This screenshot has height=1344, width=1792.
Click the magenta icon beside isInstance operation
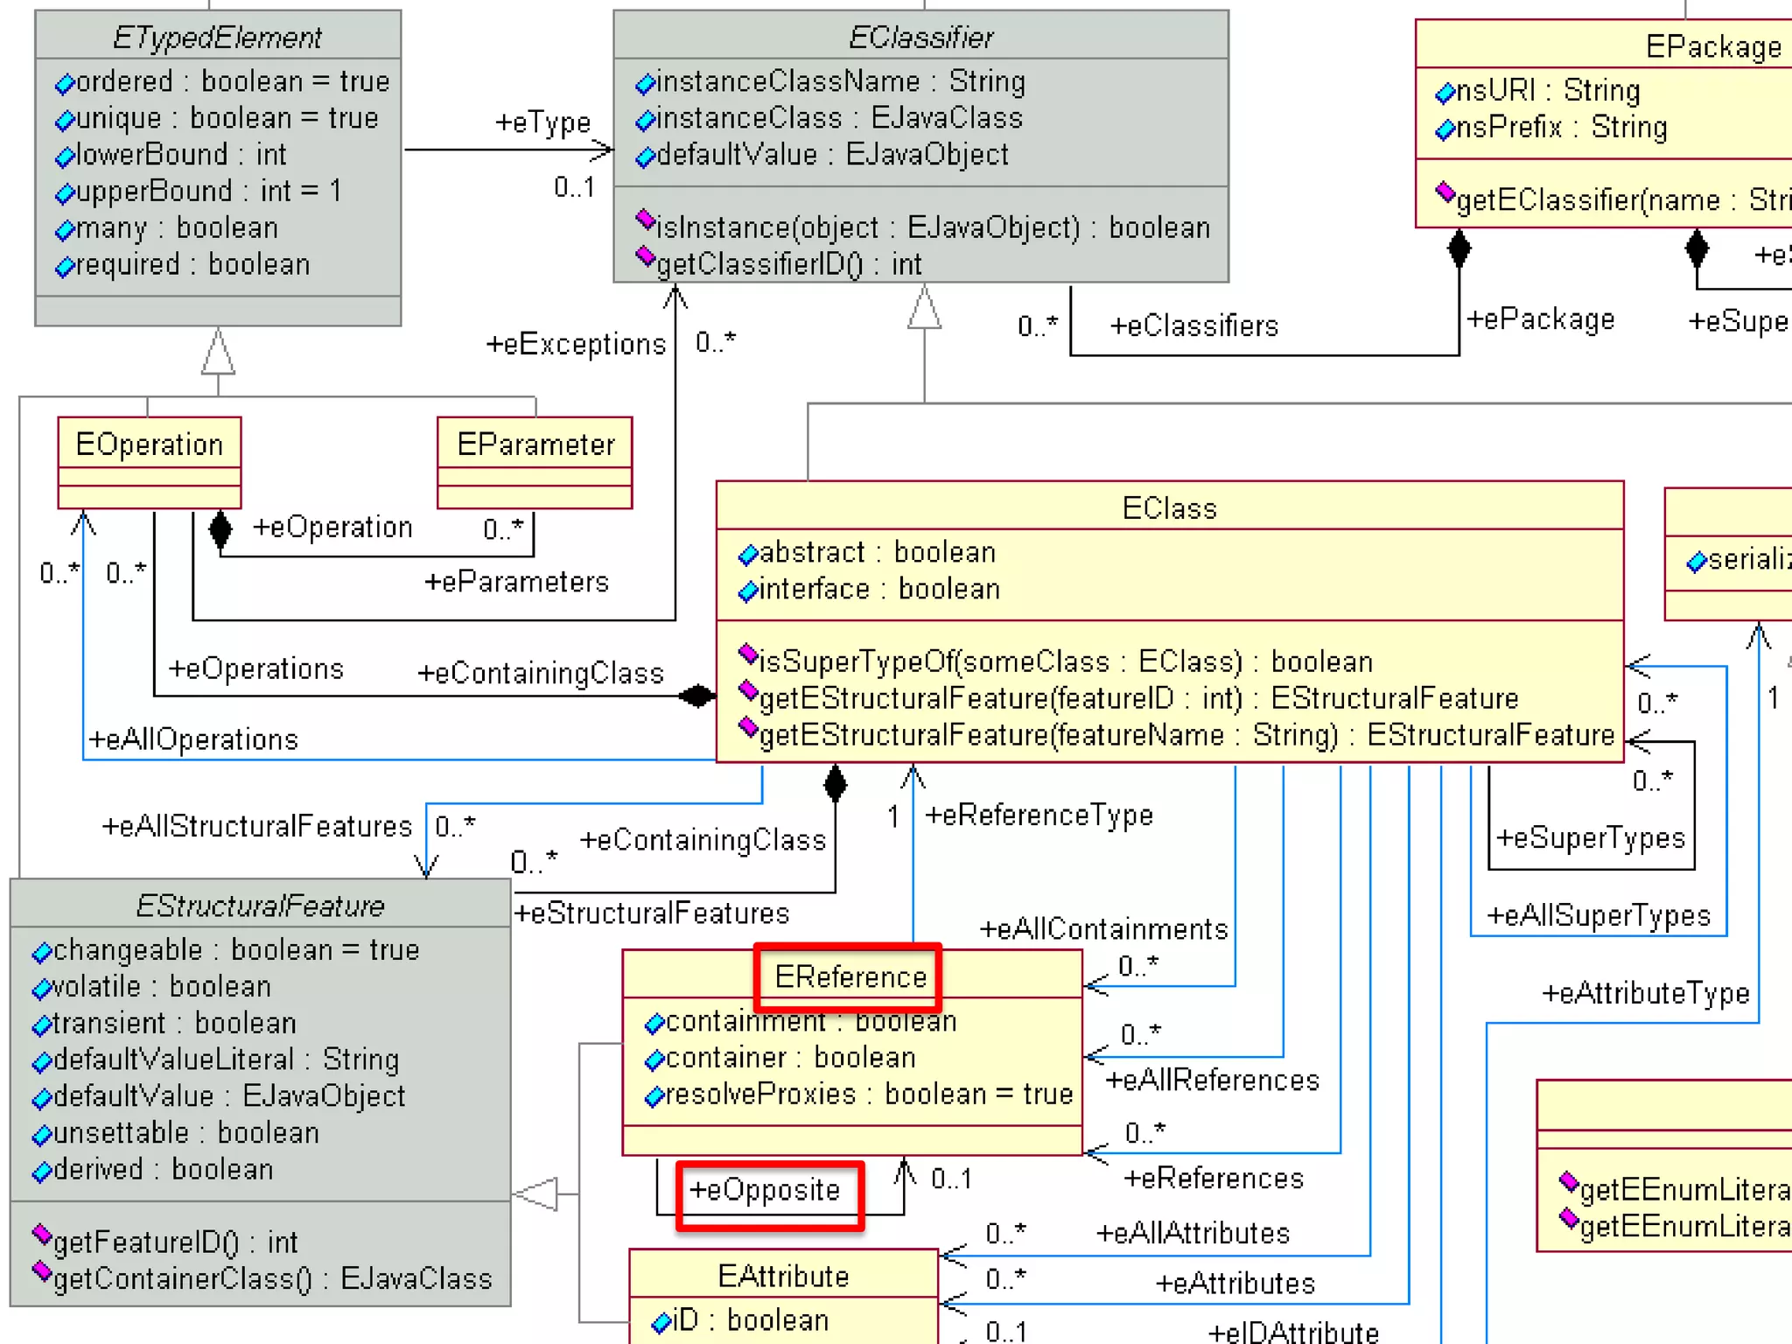coord(645,220)
